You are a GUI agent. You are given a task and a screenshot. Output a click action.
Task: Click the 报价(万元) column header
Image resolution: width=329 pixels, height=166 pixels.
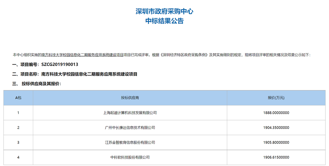(276, 98)
